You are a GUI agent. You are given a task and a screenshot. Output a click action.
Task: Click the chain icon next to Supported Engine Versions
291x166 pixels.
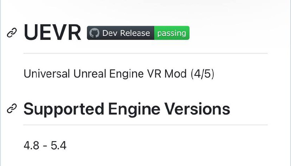(12, 108)
